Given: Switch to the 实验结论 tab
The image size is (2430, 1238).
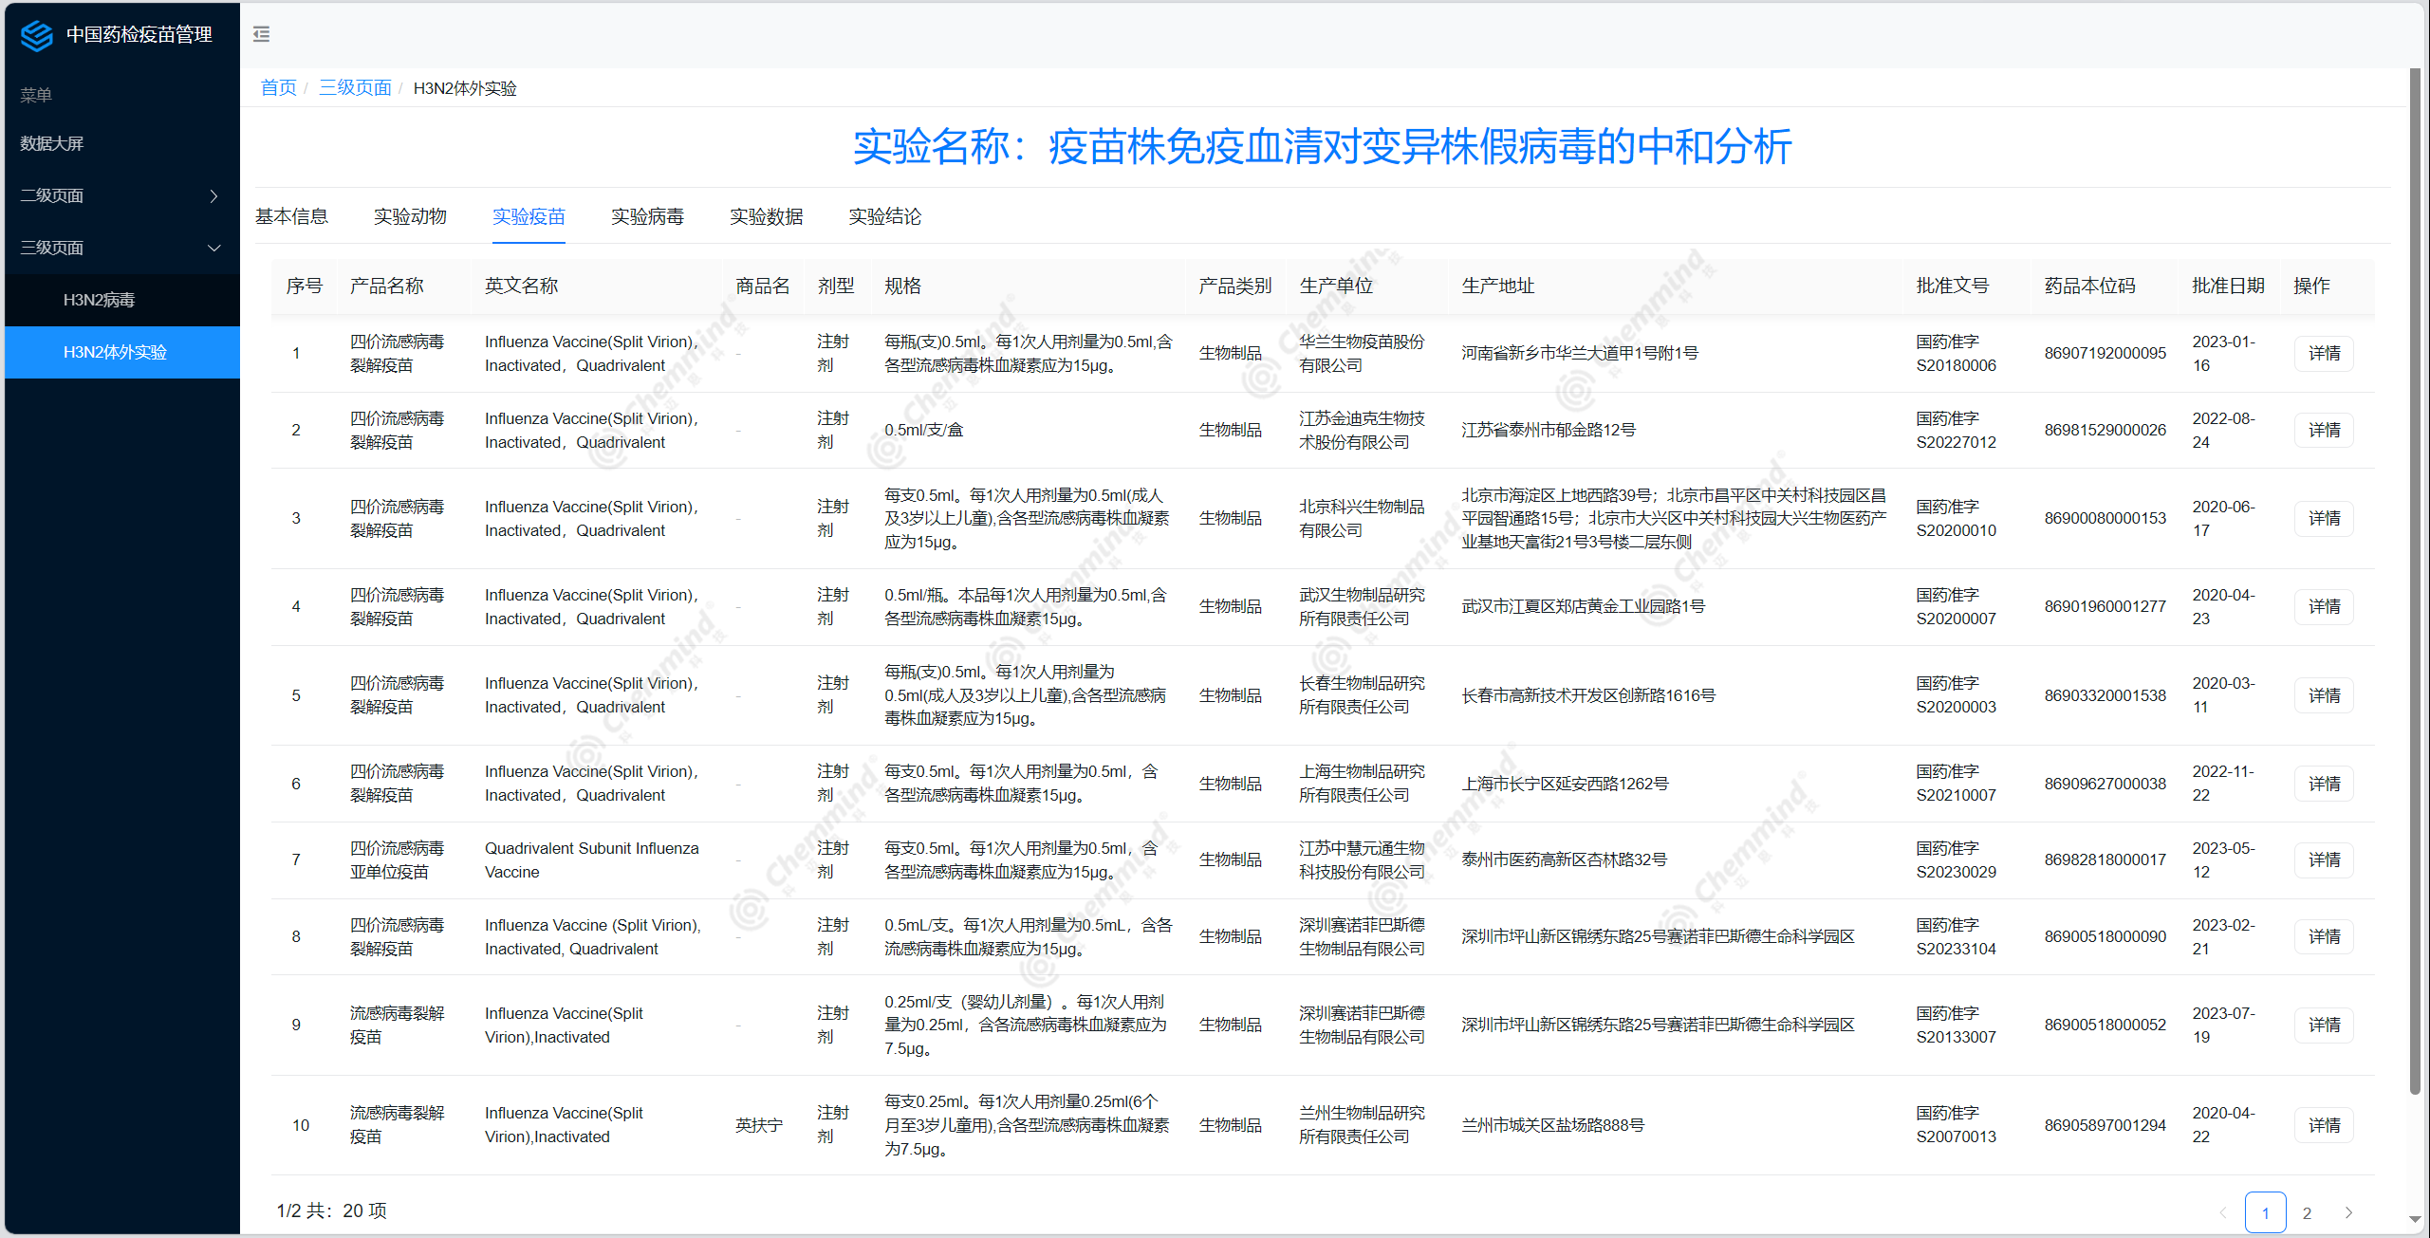Looking at the screenshot, I should click(x=884, y=216).
